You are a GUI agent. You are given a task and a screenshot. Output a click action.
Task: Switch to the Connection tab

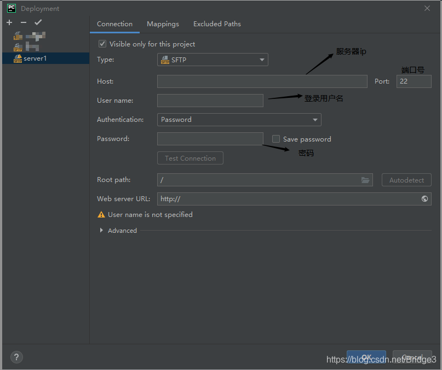[x=114, y=24]
